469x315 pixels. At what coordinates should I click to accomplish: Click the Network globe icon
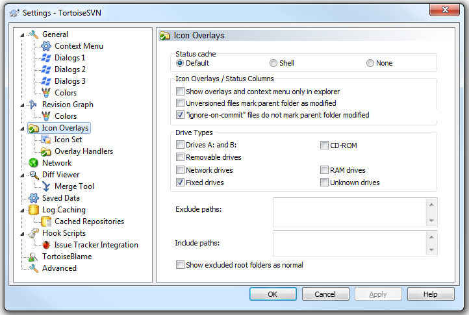click(x=34, y=163)
